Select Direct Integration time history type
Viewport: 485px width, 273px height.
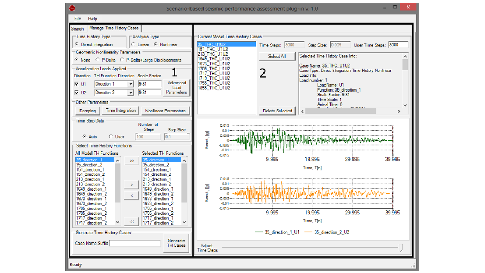[x=94, y=44]
